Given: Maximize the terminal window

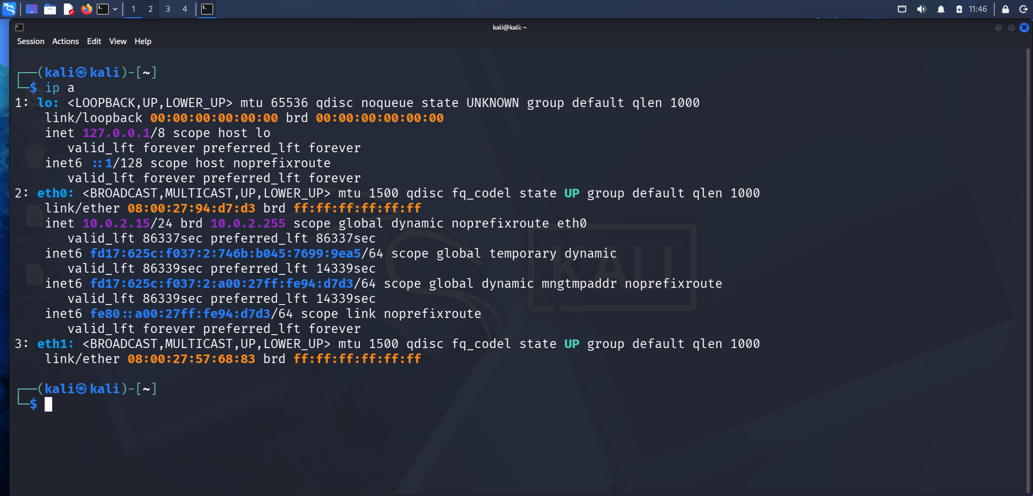Looking at the screenshot, I should click(1011, 27).
